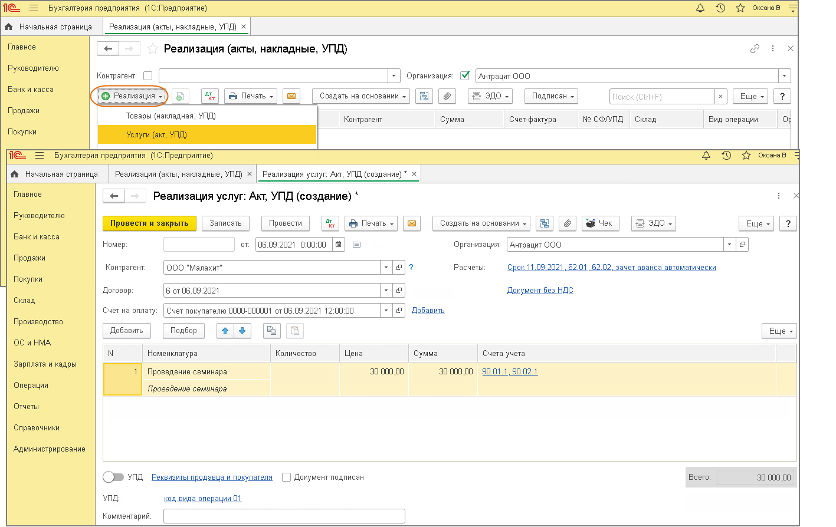Viewport: 836px width, 527px height.
Task: Open Организация card icon in the front form
Action: [742, 245]
